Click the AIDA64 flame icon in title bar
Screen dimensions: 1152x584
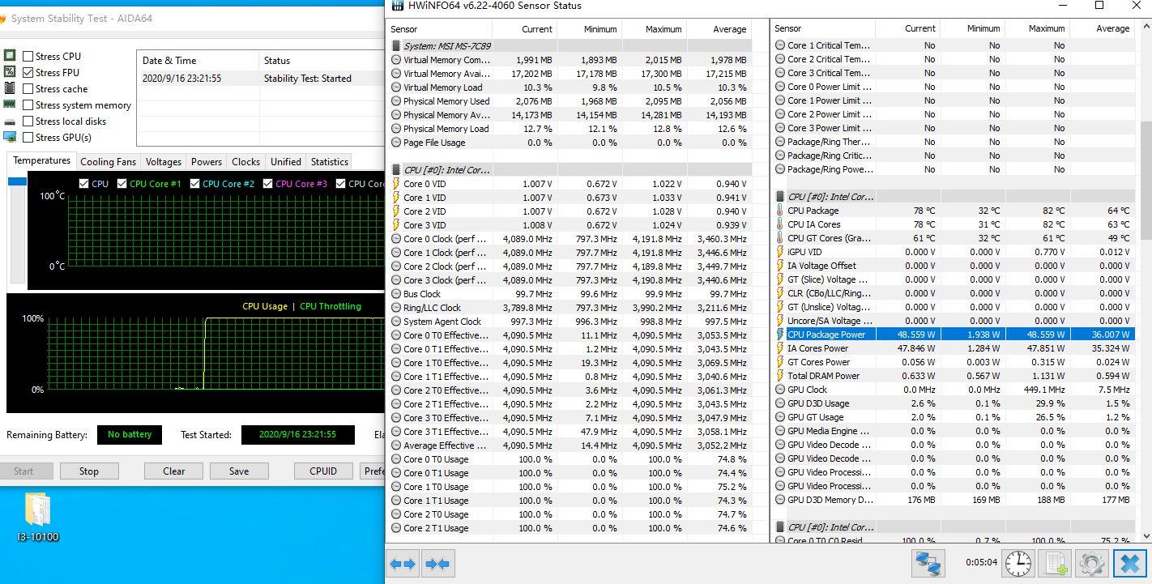(x=3, y=18)
